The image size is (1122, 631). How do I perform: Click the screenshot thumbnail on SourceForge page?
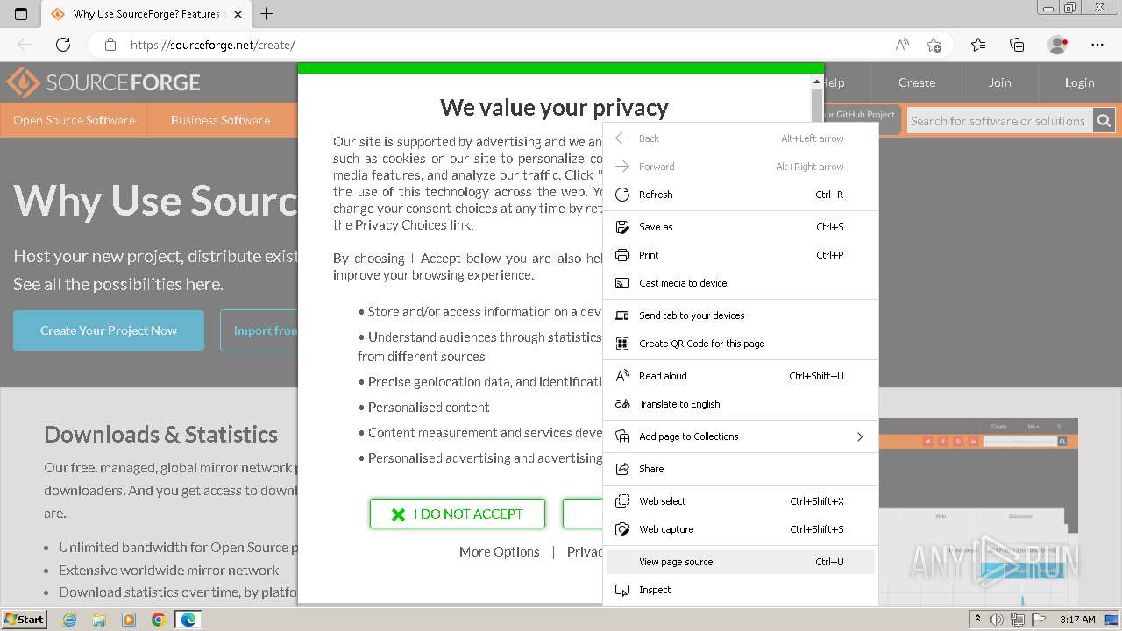[978, 511]
